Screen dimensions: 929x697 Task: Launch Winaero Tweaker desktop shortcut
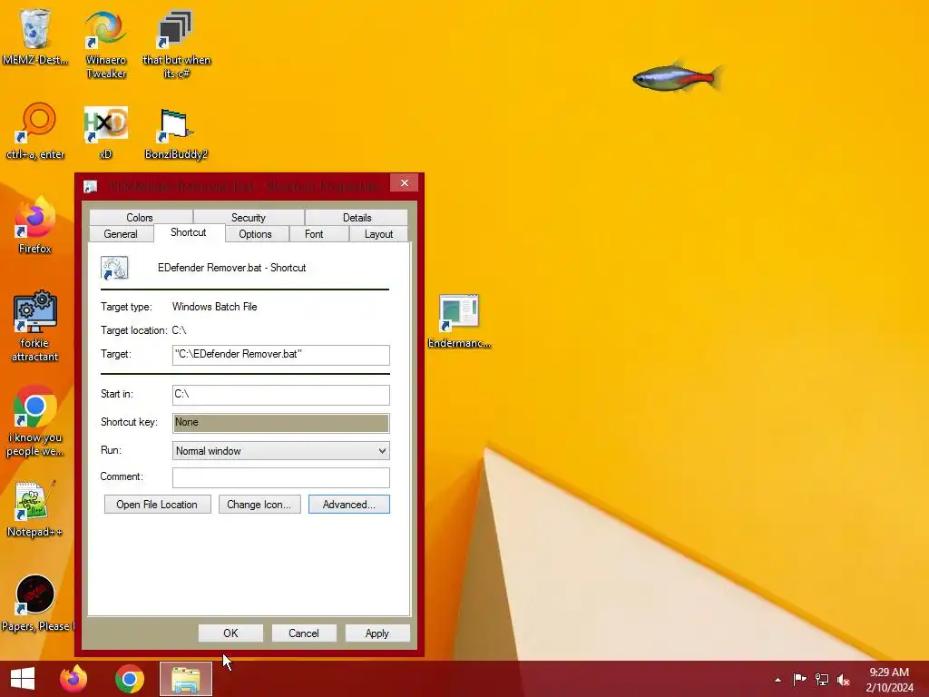(105, 44)
